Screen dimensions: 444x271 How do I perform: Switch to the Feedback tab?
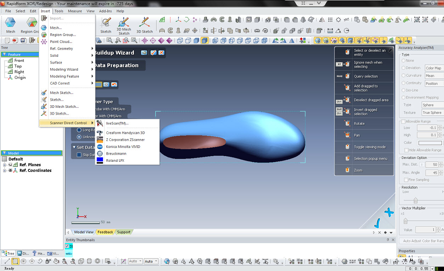(x=105, y=232)
